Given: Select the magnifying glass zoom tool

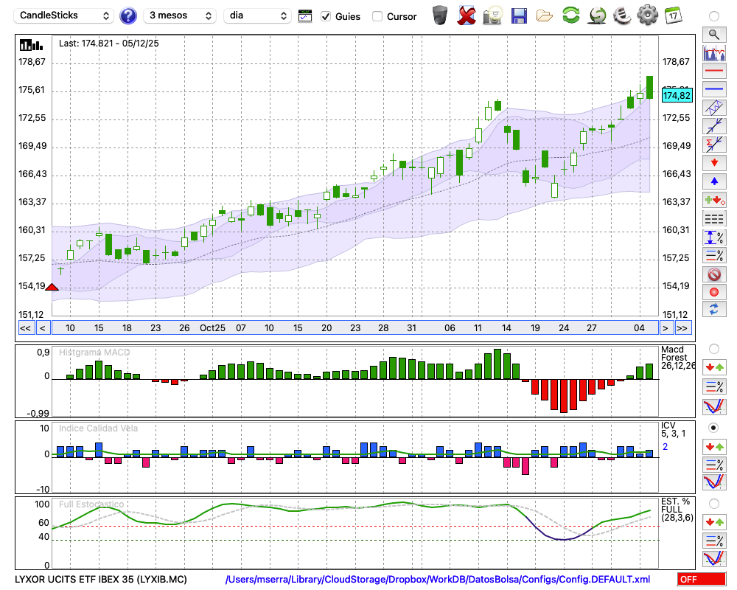Looking at the screenshot, I should [x=714, y=35].
